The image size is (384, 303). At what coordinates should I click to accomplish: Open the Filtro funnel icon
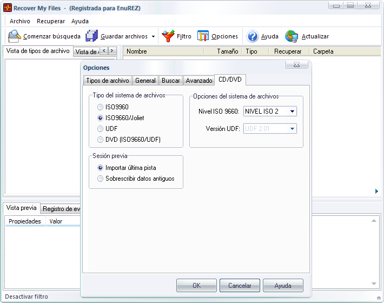tap(168, 36)
